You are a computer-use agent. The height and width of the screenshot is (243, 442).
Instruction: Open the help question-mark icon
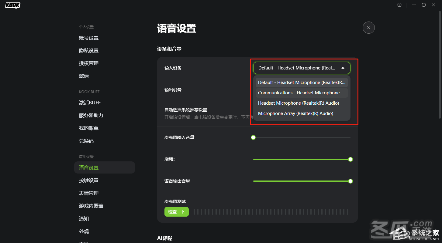[399, 5]
